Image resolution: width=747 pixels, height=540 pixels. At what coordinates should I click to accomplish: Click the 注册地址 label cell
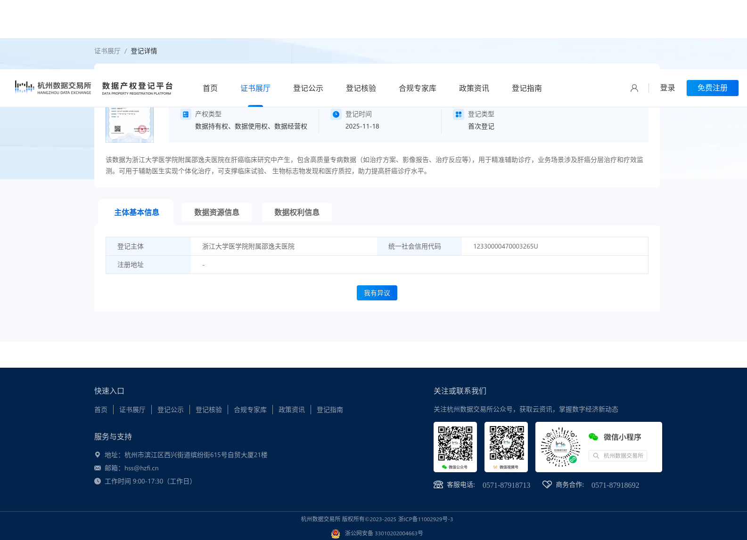(x=148, y=265)
